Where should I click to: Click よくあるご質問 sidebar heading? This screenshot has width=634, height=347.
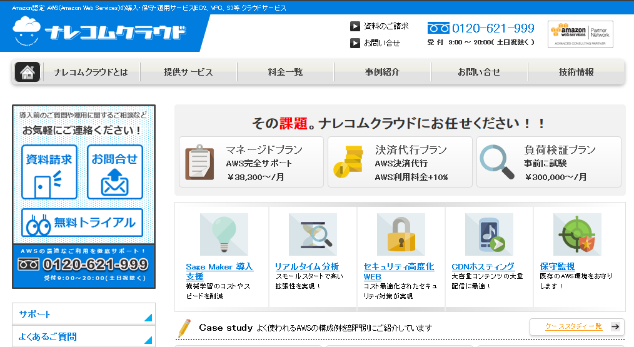coord(48,336)
